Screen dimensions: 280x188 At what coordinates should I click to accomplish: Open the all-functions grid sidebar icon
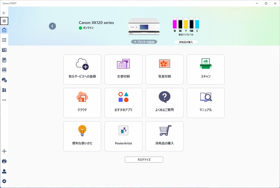coord(4,40)
